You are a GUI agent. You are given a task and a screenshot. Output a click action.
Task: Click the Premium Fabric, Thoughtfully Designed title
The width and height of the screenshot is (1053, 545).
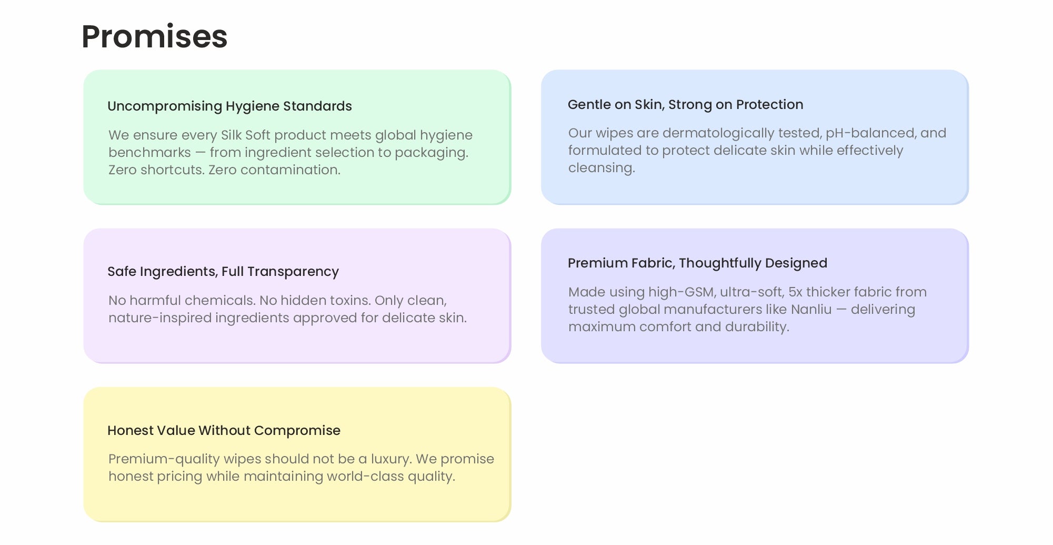pyautogui.click(x=697, y=263)
